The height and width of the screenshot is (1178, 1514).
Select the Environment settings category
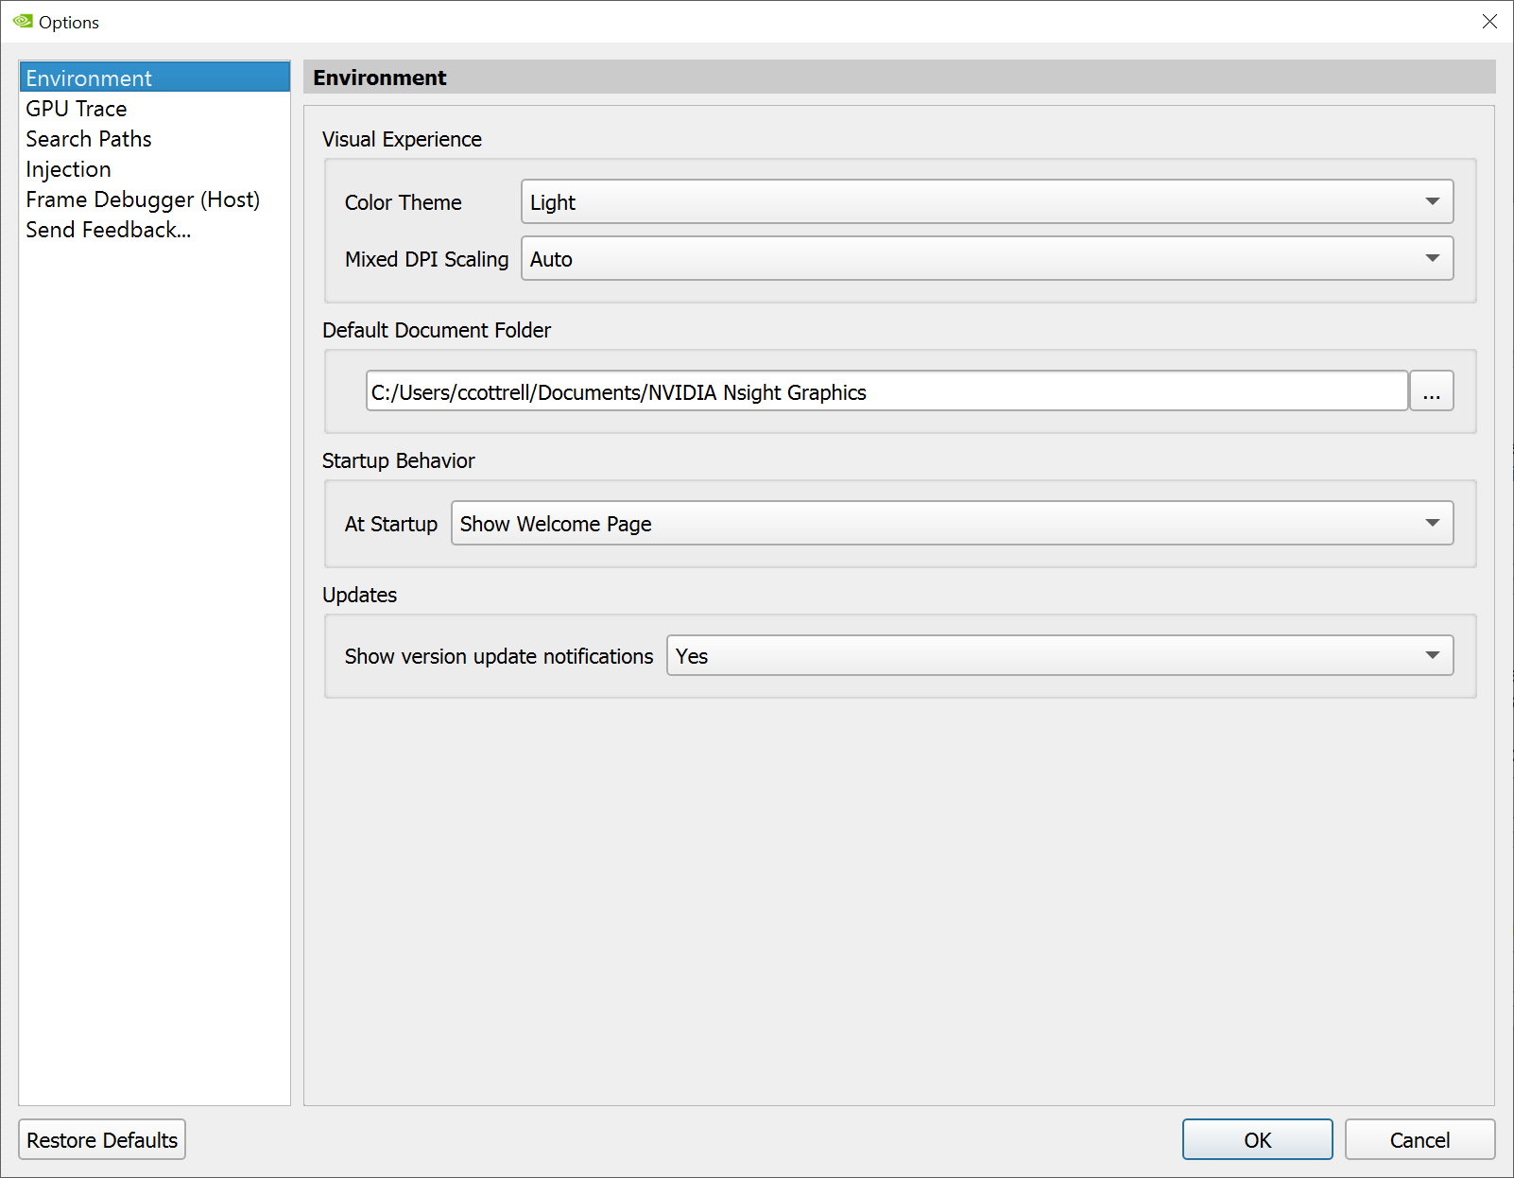(89, 78)
